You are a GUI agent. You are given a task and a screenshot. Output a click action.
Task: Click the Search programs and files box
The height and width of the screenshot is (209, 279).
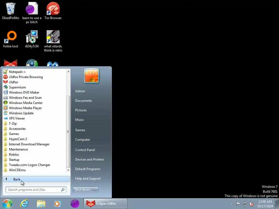tap(36, 190)
